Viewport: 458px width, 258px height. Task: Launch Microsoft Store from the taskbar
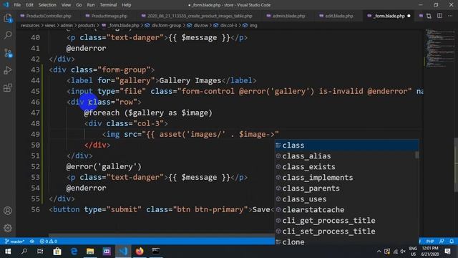[x=57, y=252]
